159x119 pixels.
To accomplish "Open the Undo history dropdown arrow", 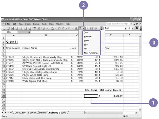I will pyautogui.click(x=66, y=28).
